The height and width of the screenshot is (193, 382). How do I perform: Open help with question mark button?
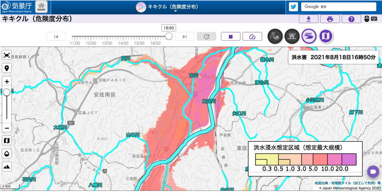(x=351, y=19)
